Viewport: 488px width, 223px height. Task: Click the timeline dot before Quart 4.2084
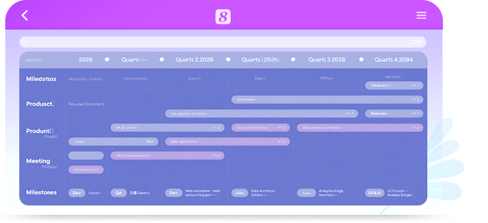point(361,59)
